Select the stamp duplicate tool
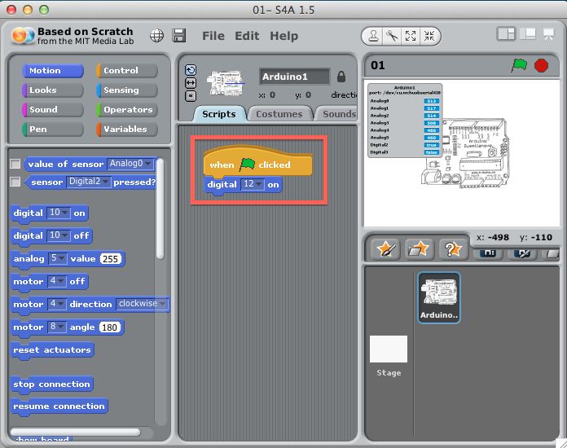Viewport: 567px width, 448px height. pos(373,36)
